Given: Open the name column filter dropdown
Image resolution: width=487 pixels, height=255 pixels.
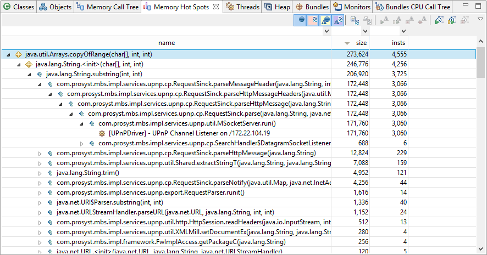Looking at the screenshot, I should (328, 32).
